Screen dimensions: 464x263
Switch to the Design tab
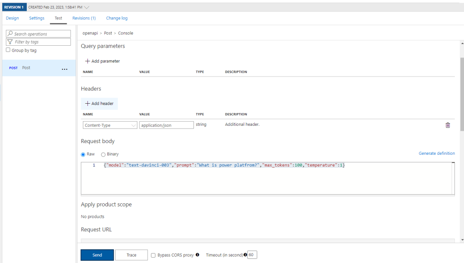pyautogui.click(x=12, y=18)
